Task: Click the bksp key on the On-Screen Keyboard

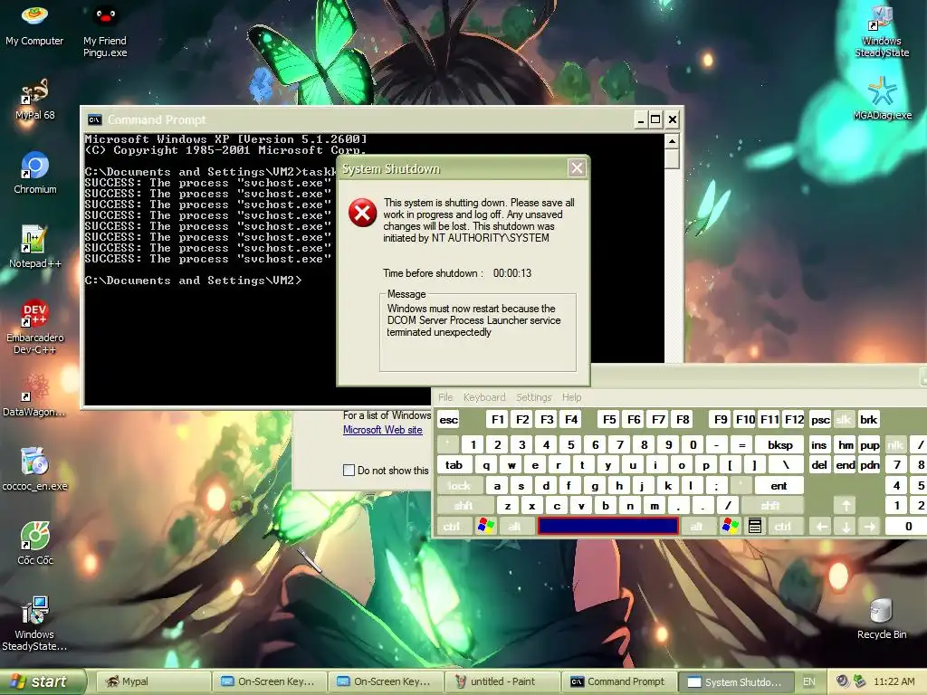Action: point(779,445)
